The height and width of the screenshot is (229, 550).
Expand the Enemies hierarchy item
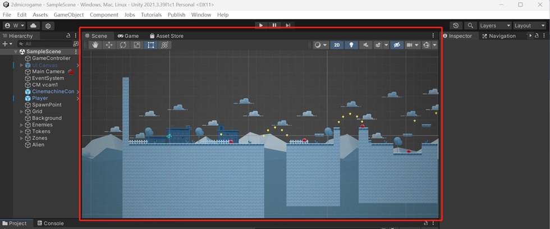pos(22,125)
